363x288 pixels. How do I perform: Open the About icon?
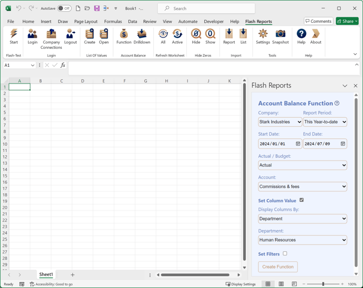click(316, 36)
